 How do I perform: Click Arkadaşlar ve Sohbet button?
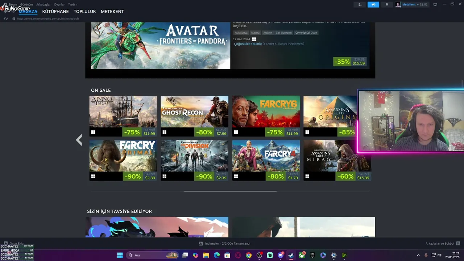pos(443,244)
